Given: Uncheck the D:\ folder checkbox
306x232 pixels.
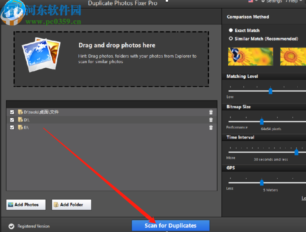Looking at the screenshot, I should [12, 120].
